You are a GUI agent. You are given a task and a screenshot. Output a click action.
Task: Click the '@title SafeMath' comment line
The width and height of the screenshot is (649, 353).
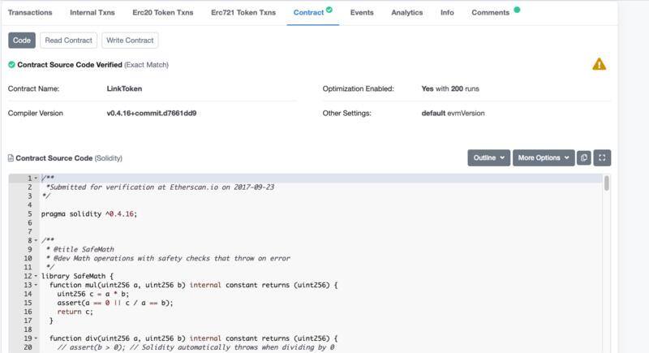[x=80, y=250]
